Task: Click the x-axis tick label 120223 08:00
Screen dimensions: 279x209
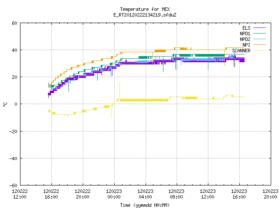Action: coord(177,194)
